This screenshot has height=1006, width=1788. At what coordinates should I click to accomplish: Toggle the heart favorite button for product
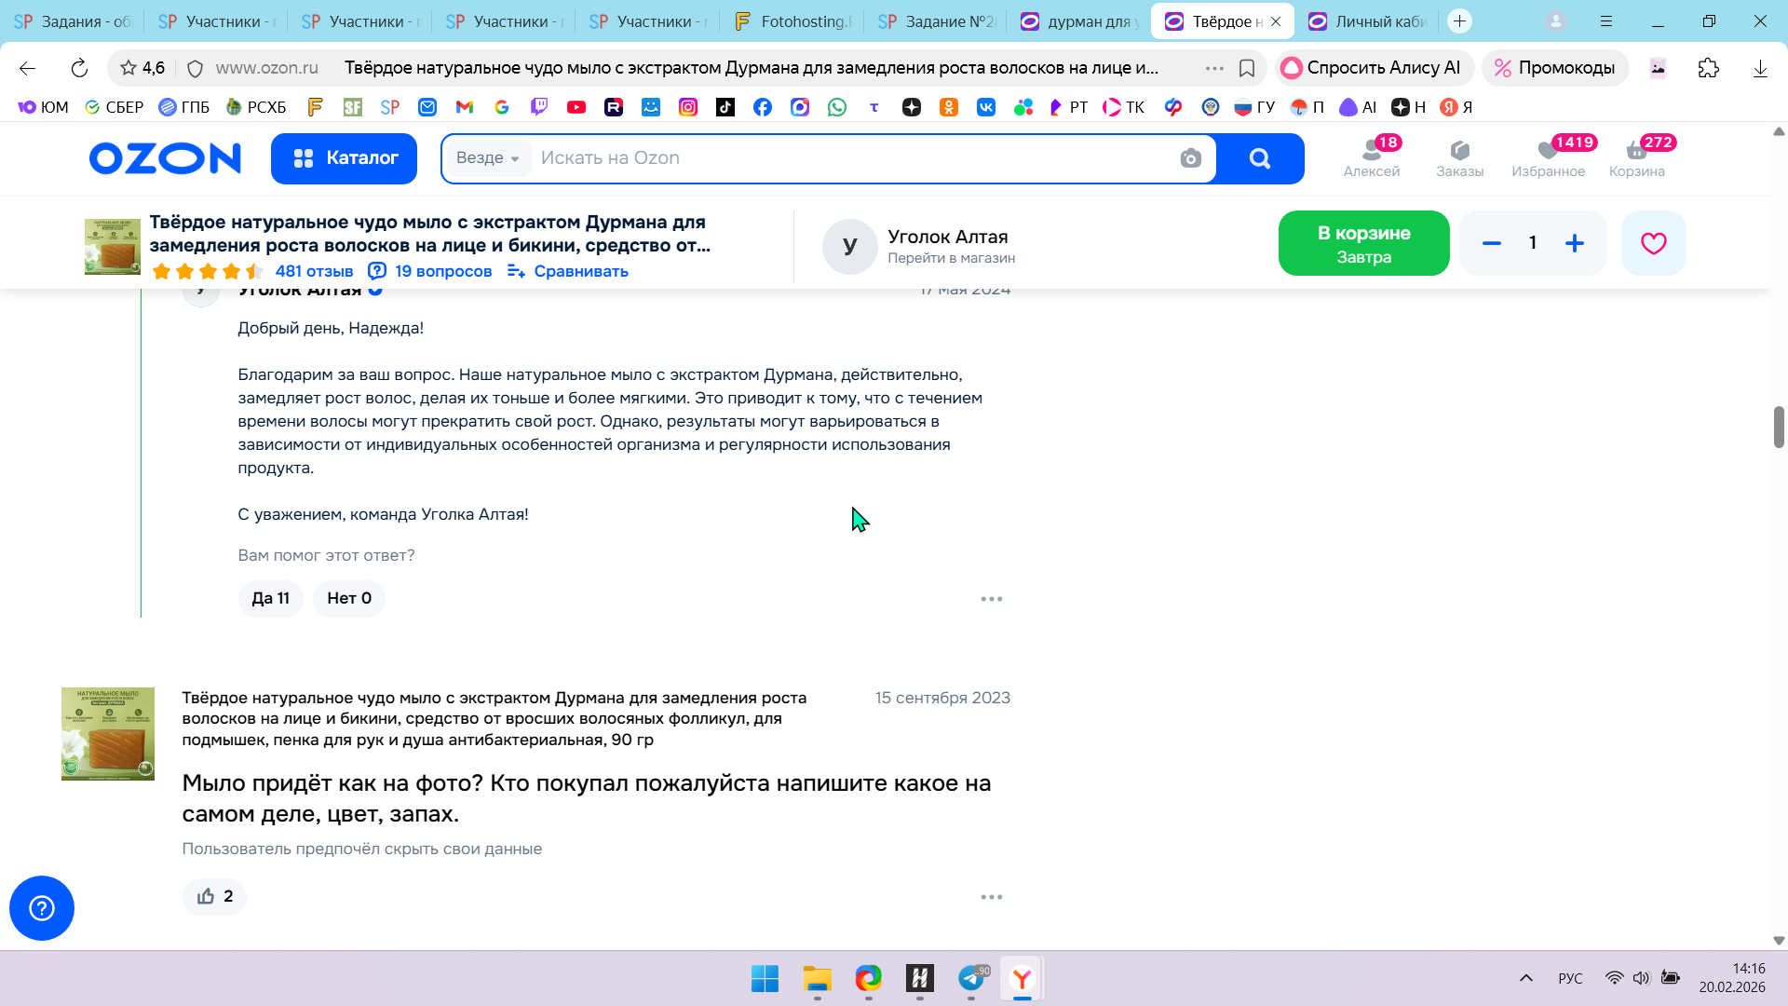pos(1653,243)
